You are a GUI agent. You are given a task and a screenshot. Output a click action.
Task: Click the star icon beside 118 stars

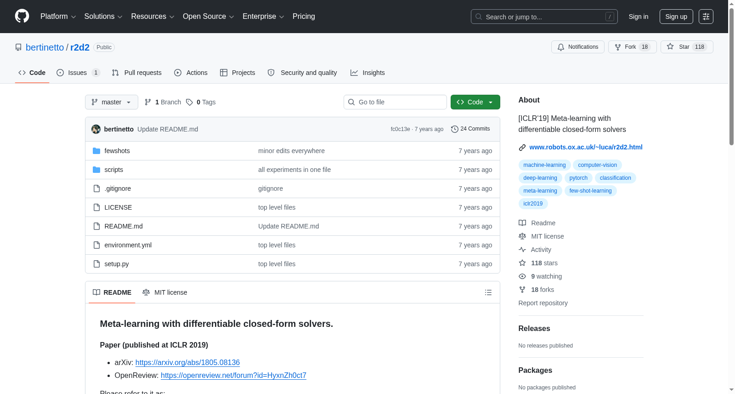522,263
